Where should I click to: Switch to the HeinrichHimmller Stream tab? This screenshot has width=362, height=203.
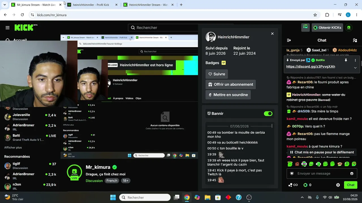[x=149, y=5]
